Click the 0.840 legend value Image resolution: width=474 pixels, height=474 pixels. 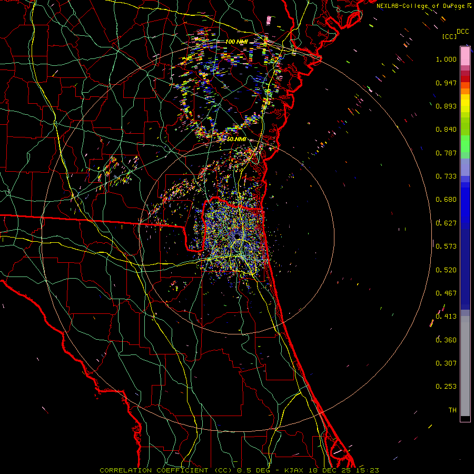point(446,130)
